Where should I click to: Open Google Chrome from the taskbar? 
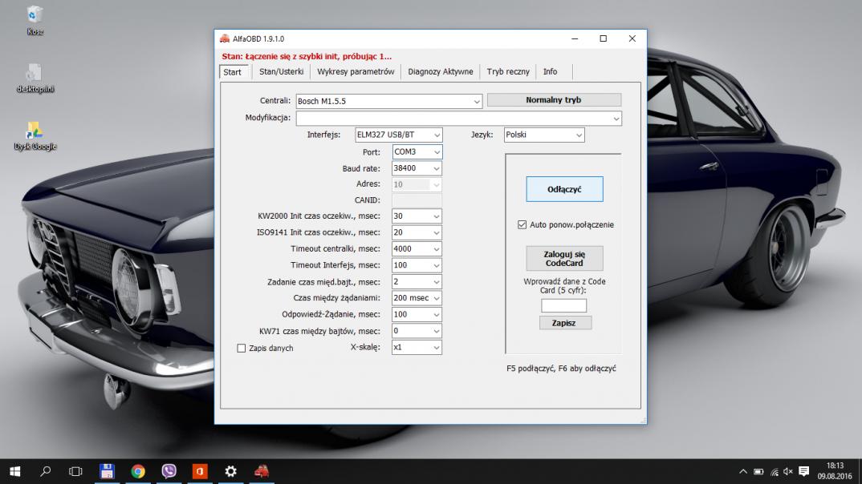pos(138,471)
